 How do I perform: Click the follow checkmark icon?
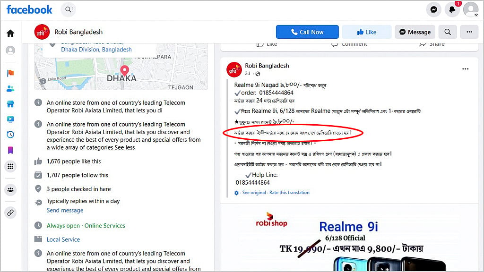(x=38, y=175)
